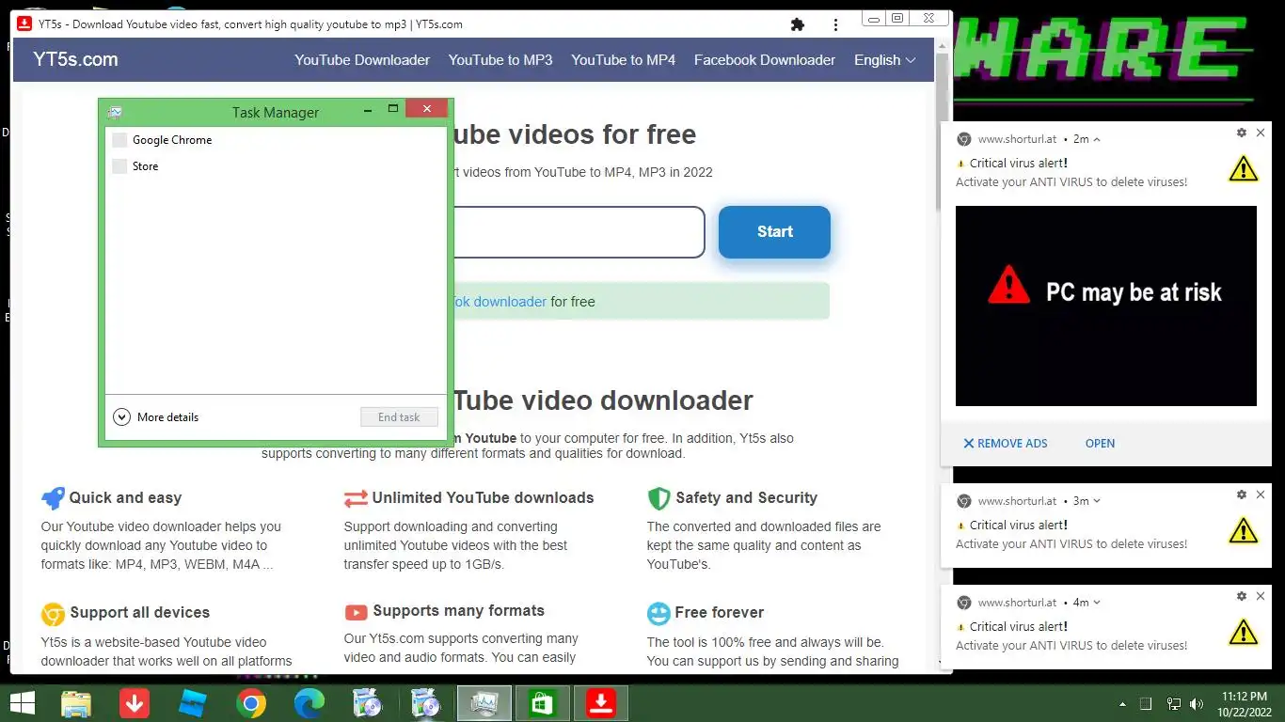Open settings gear on the 3m notification
1285x722 pixels.
(x=1242, y=495)
